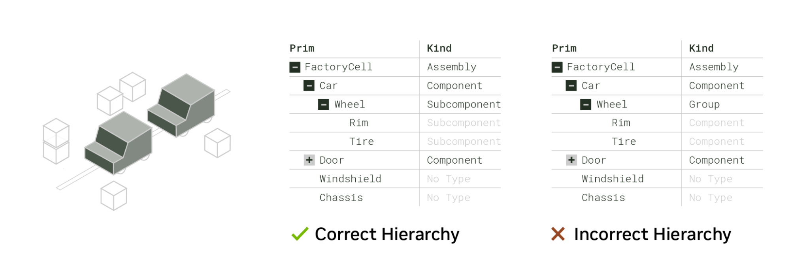Collapse FactoryCell in the Correct Hierarchy table
The image size is (790, 274).
coord(295,67)
